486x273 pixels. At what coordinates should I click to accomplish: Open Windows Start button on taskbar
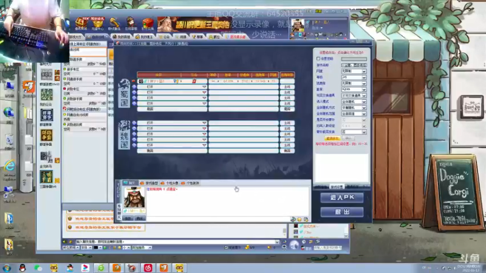click(x=7, y=268)
